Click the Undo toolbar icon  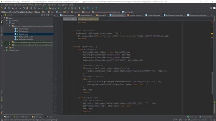pos(13,8)
